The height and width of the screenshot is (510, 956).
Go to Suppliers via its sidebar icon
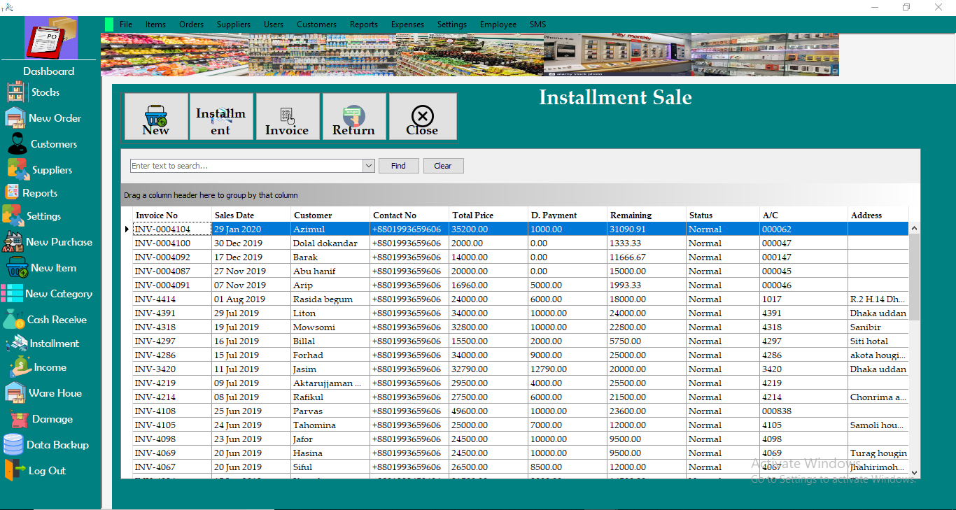(x=49, y=169)
